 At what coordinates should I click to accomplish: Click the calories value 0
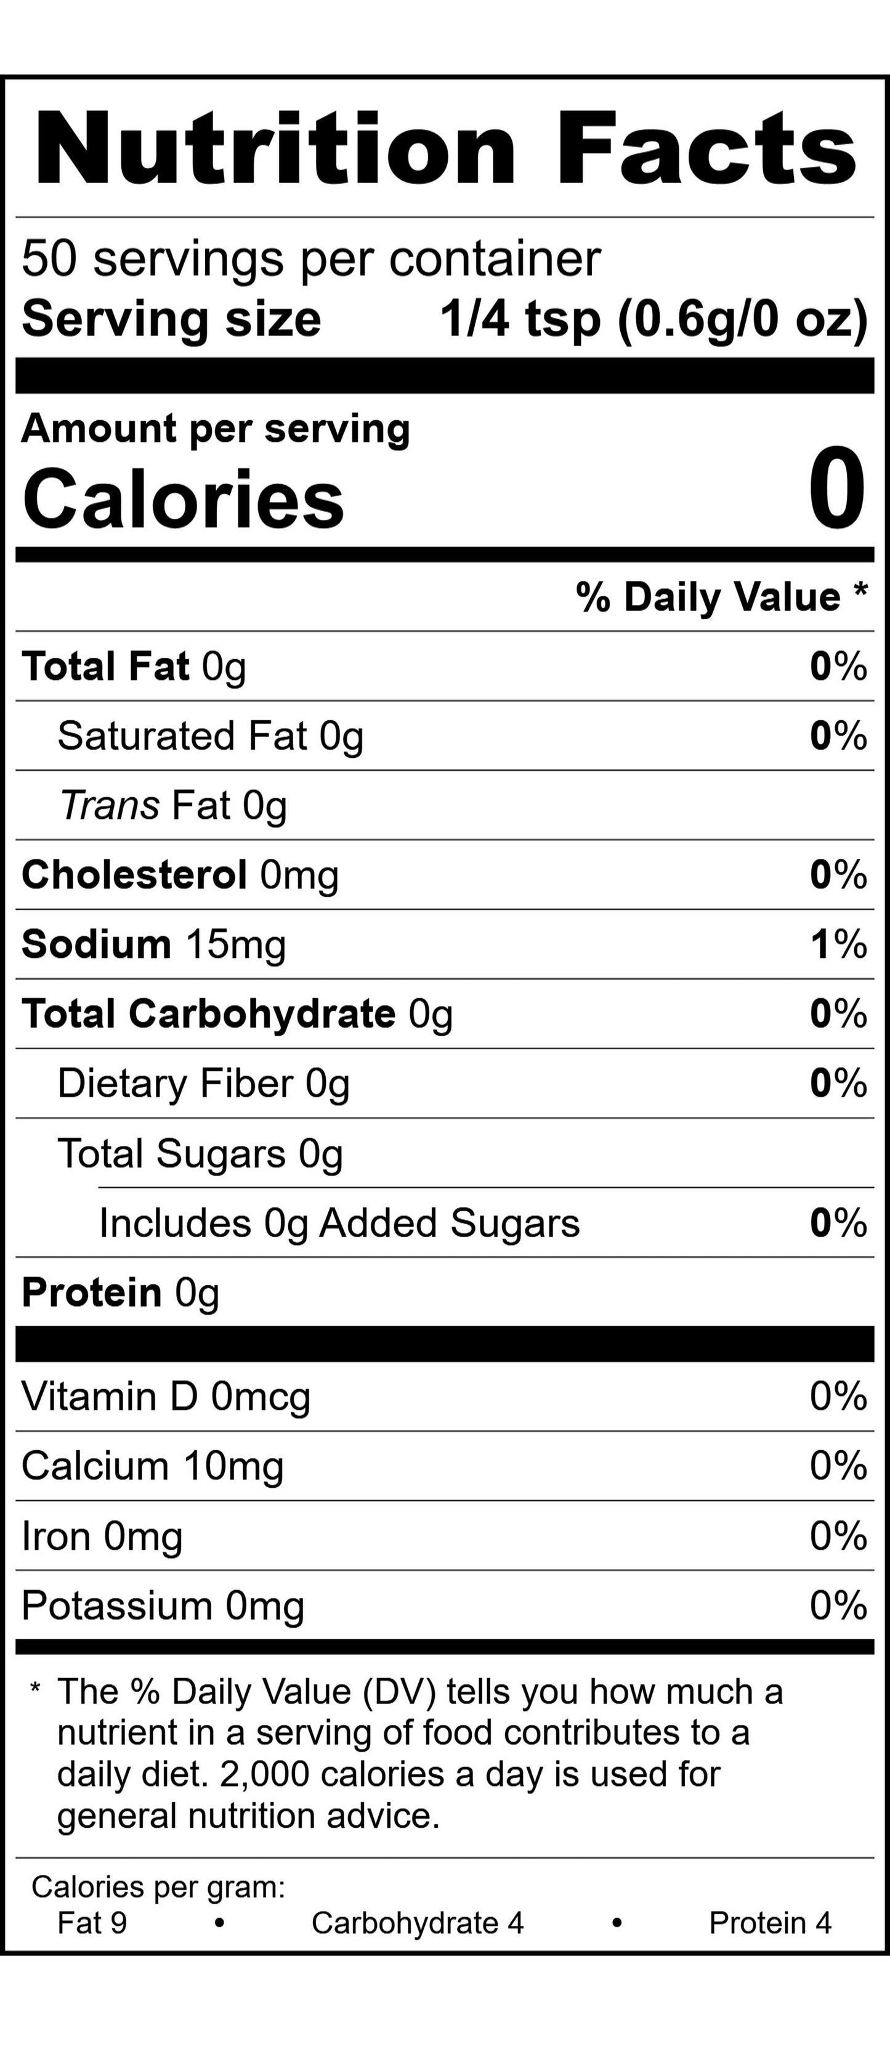tap(837, 489)
